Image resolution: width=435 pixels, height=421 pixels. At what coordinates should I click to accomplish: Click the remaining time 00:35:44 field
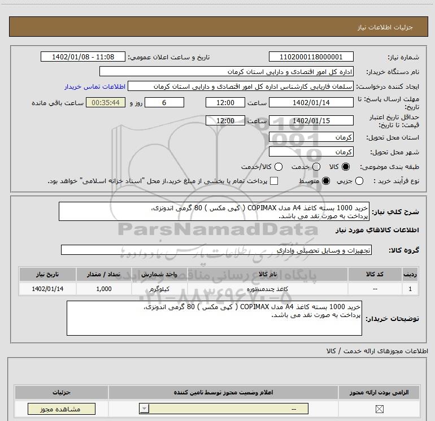pos(106,102)
